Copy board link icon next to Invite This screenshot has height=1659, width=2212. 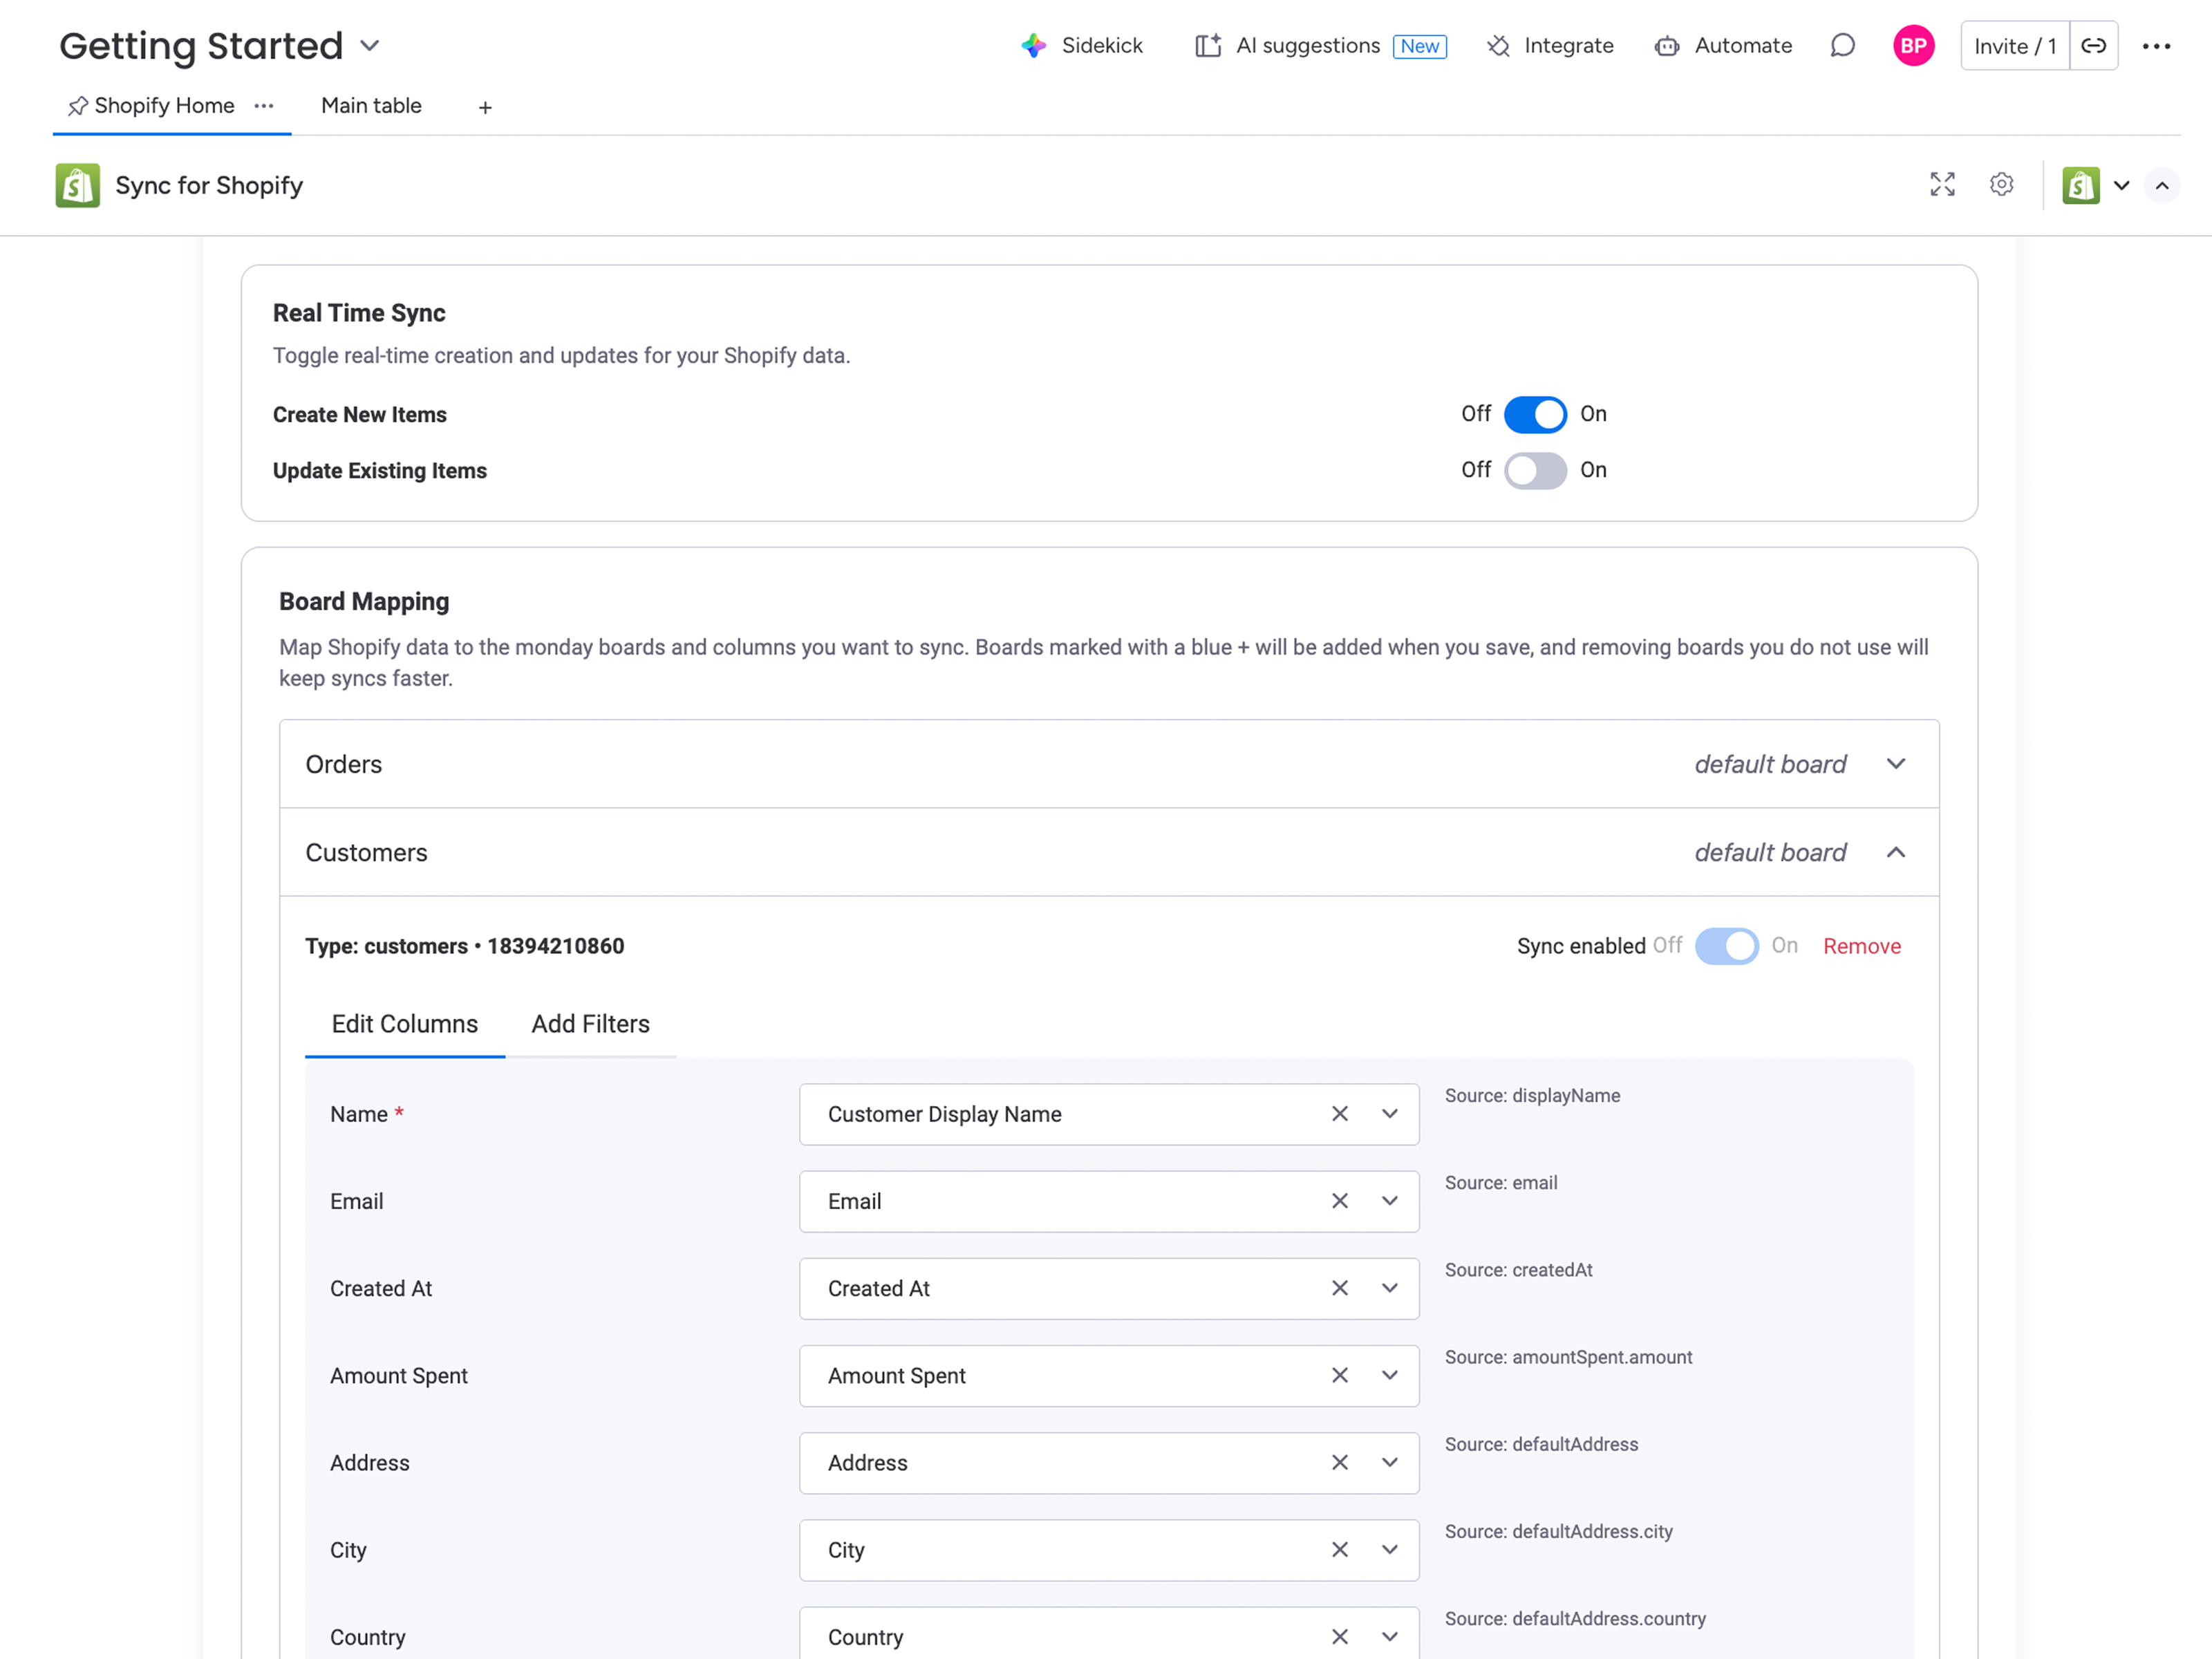coord(2093,46)
